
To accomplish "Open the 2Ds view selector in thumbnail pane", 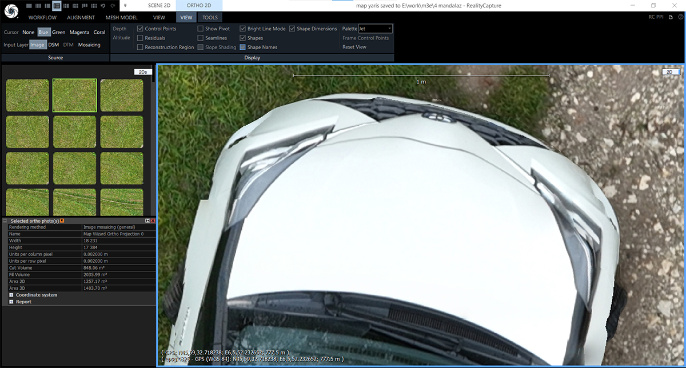I will coord(142,72).
